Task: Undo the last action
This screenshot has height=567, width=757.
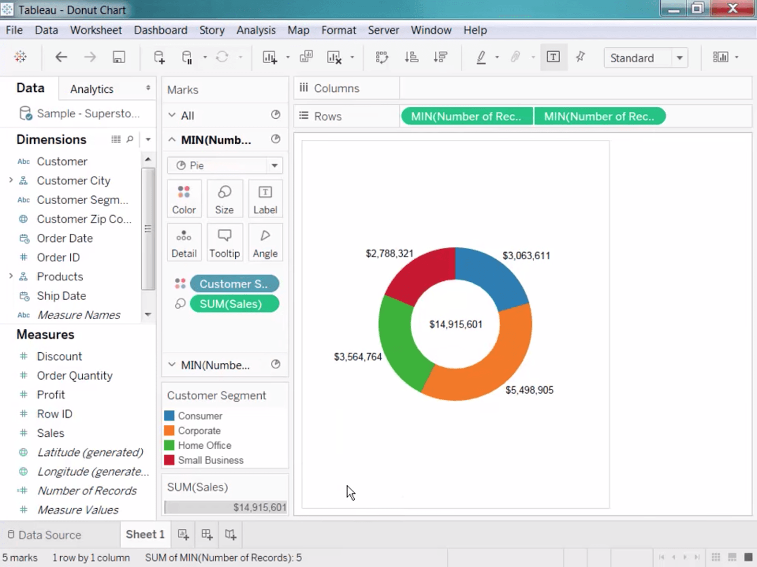Action: [x=61, y=57]
